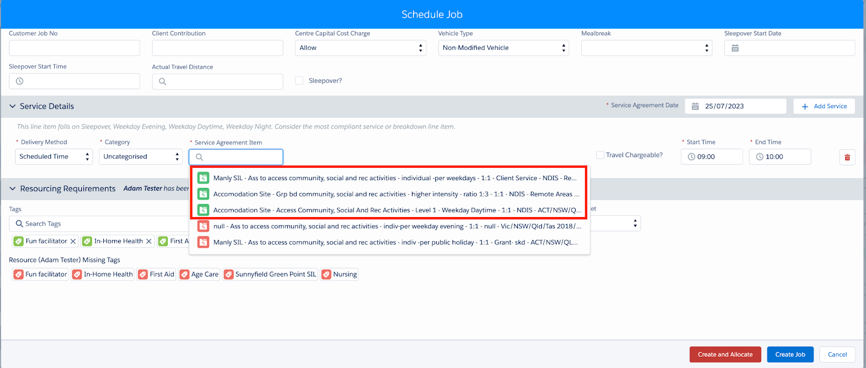This screenshot has height=368, width=866.
Task: Tick the Travel Chargeable? checkbox
Action: [600, 155]
